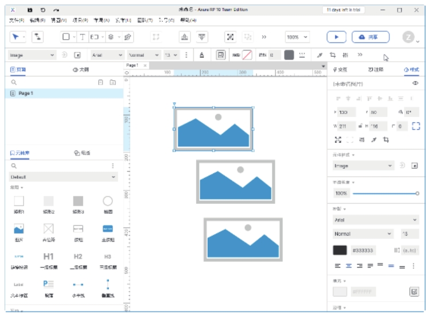
Task: Click the Preview play button
Action: [336, 37]
